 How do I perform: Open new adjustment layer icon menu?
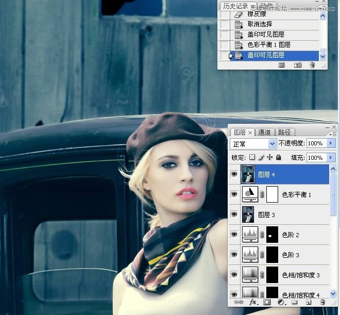(281, 303)
